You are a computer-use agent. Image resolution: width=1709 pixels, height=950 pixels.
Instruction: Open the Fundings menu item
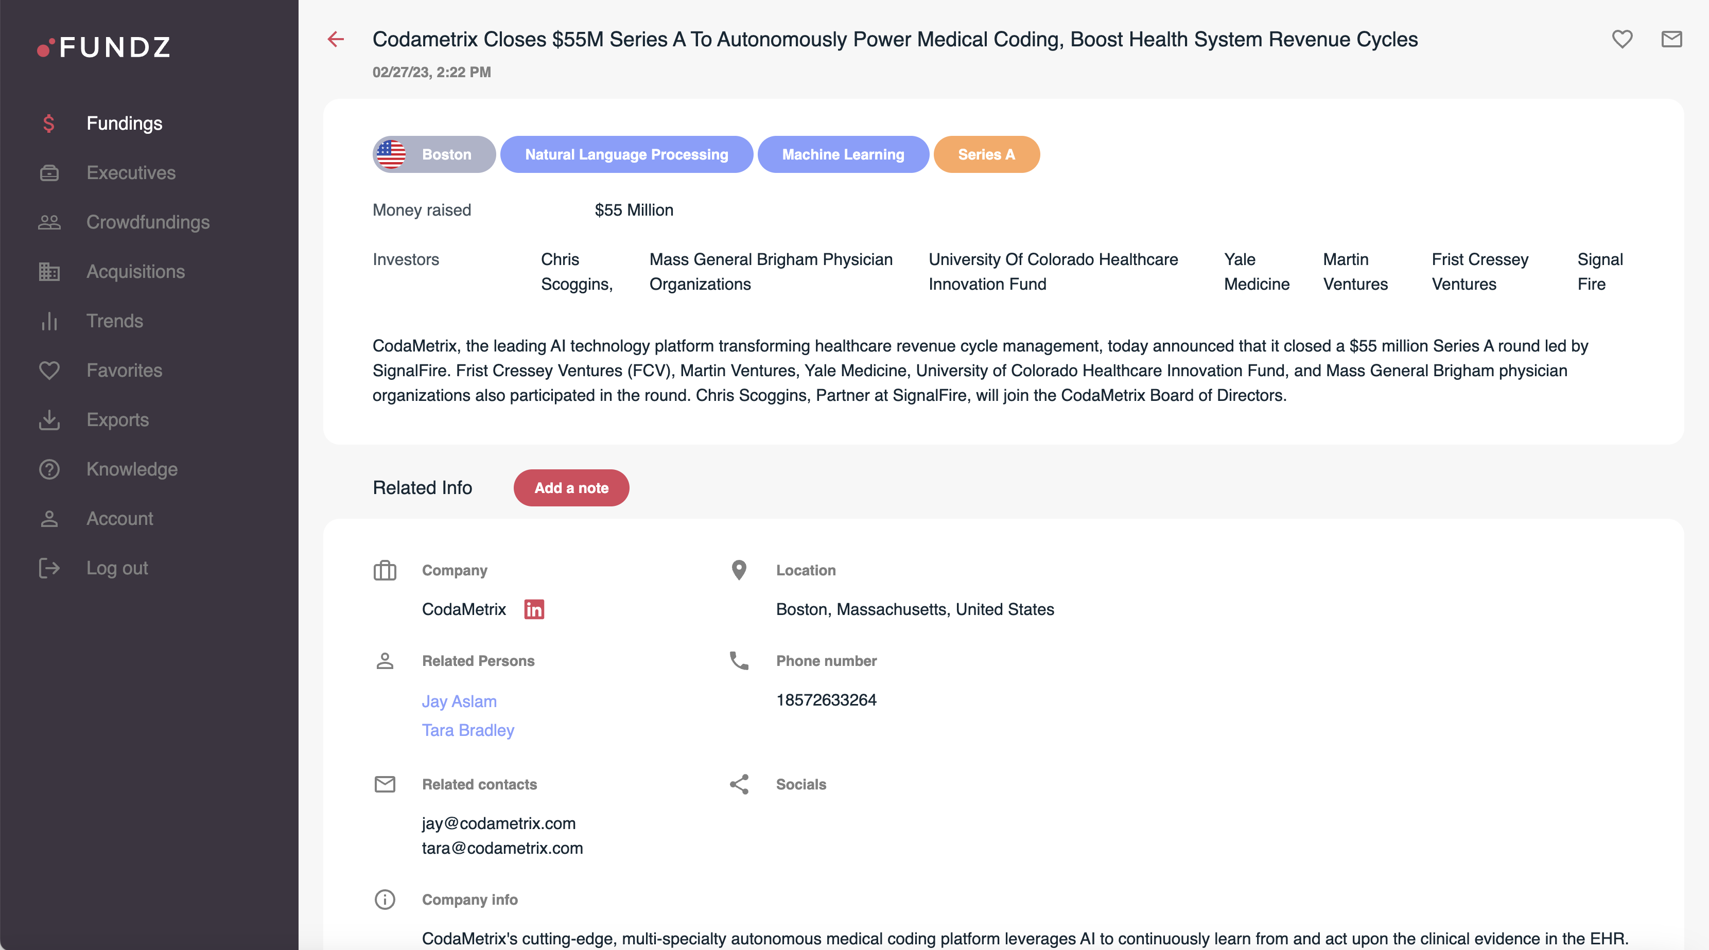coord(124,124)
